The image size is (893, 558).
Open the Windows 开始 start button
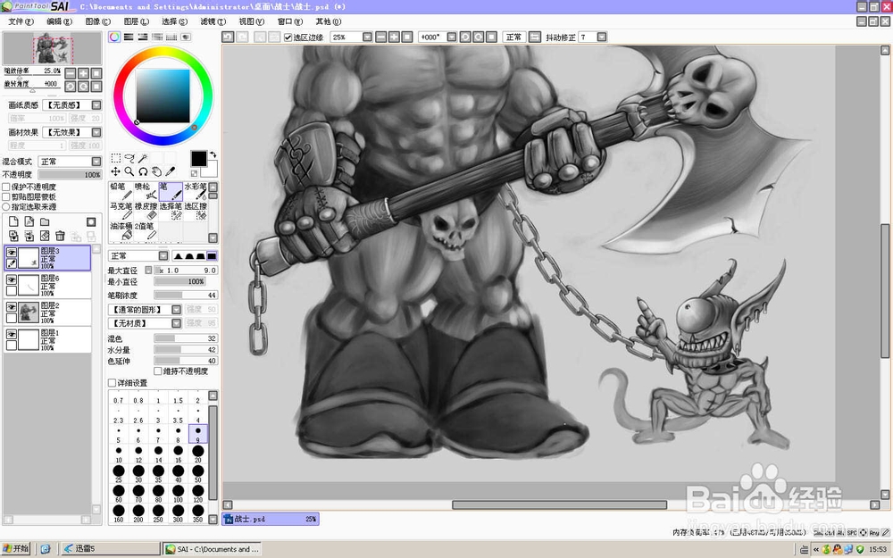(16, 549)
